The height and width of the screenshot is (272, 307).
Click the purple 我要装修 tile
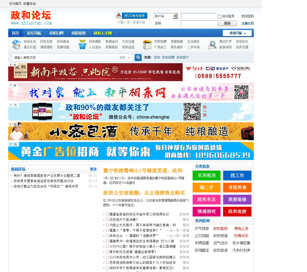click(x=237, y=200)
